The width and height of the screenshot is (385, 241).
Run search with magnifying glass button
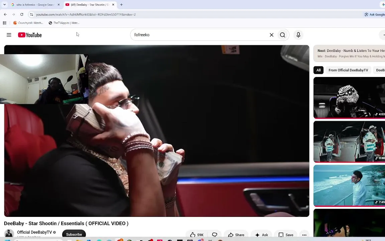point(283,35)
